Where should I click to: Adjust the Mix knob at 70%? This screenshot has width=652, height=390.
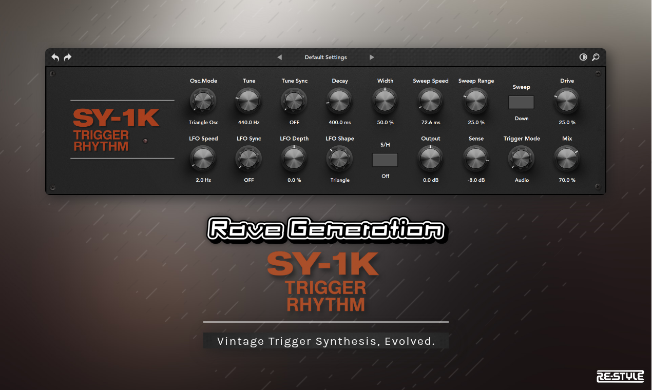coord(567,158)
